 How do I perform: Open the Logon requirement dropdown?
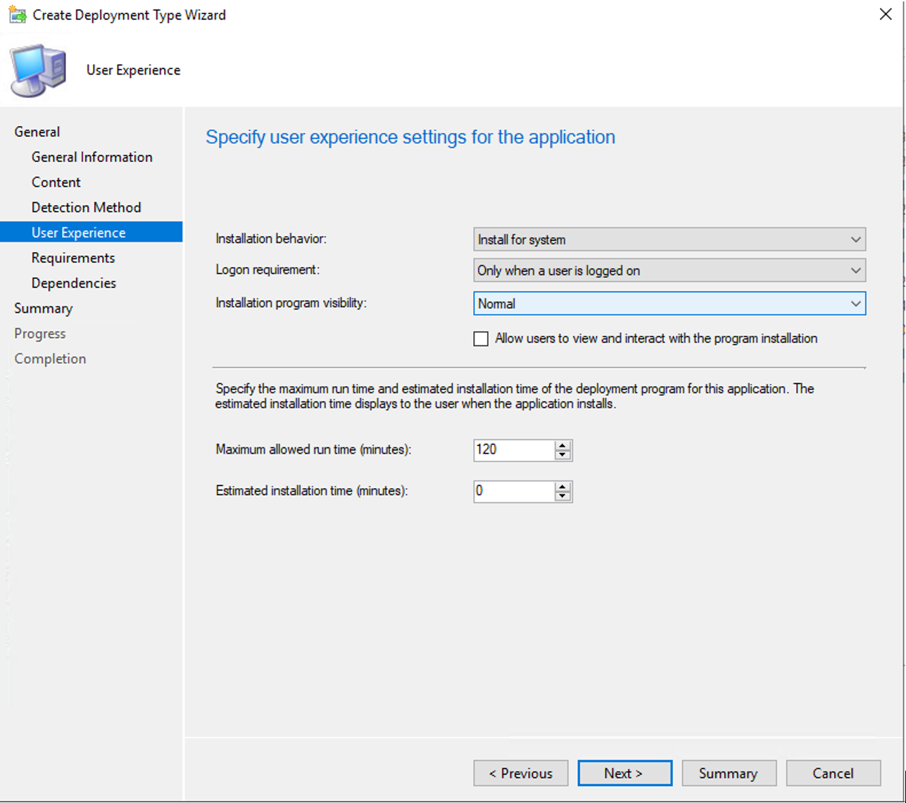[669, 270]
